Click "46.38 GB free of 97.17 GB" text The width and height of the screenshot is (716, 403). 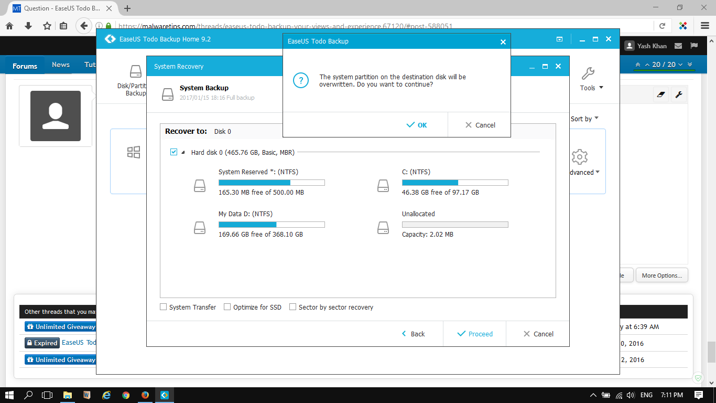point(440,193)
